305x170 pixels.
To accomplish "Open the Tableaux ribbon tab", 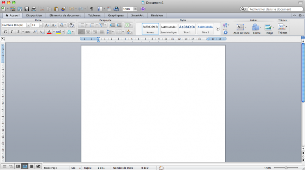I will point(95,15).
